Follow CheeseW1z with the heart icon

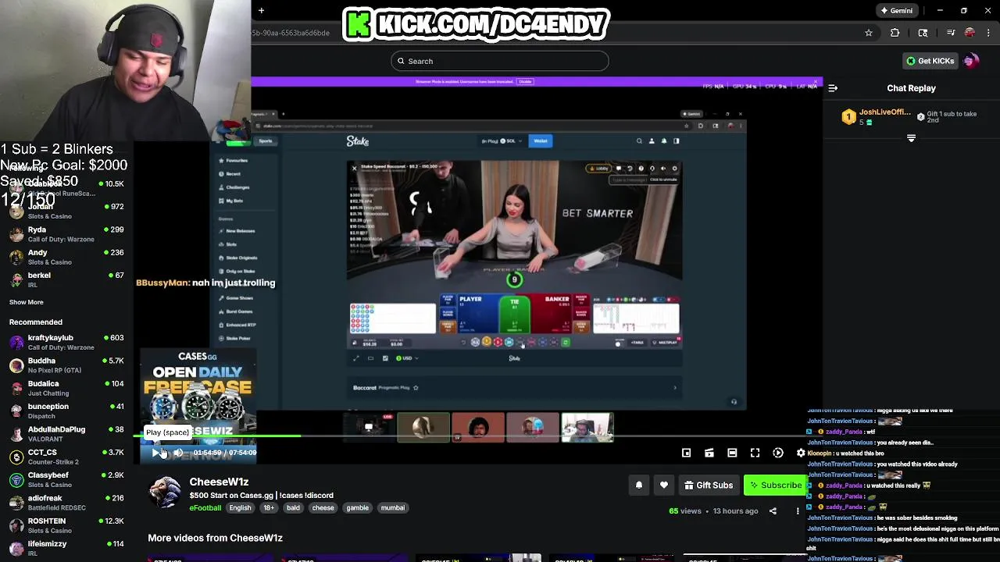click(x=664, y=486)
